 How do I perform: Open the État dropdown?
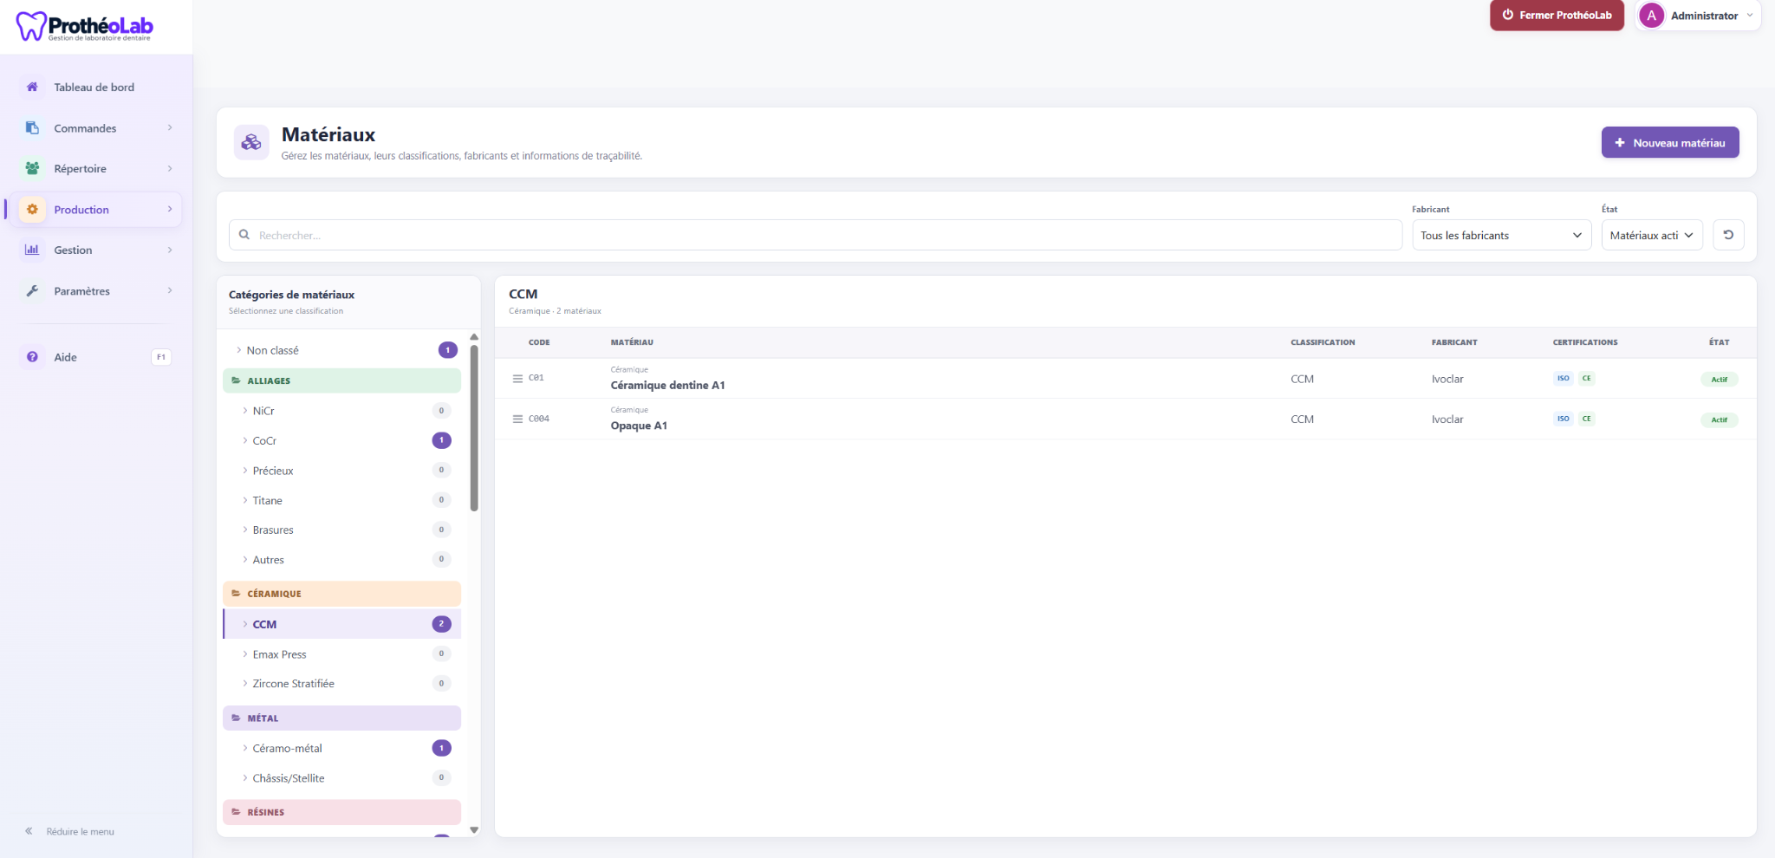(x=1652, y=235)
